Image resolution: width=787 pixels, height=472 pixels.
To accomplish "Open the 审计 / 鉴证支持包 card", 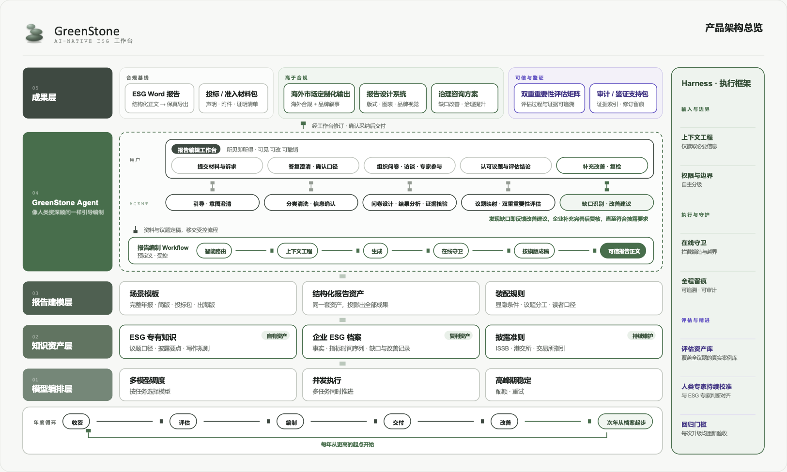I will (623, 99).
